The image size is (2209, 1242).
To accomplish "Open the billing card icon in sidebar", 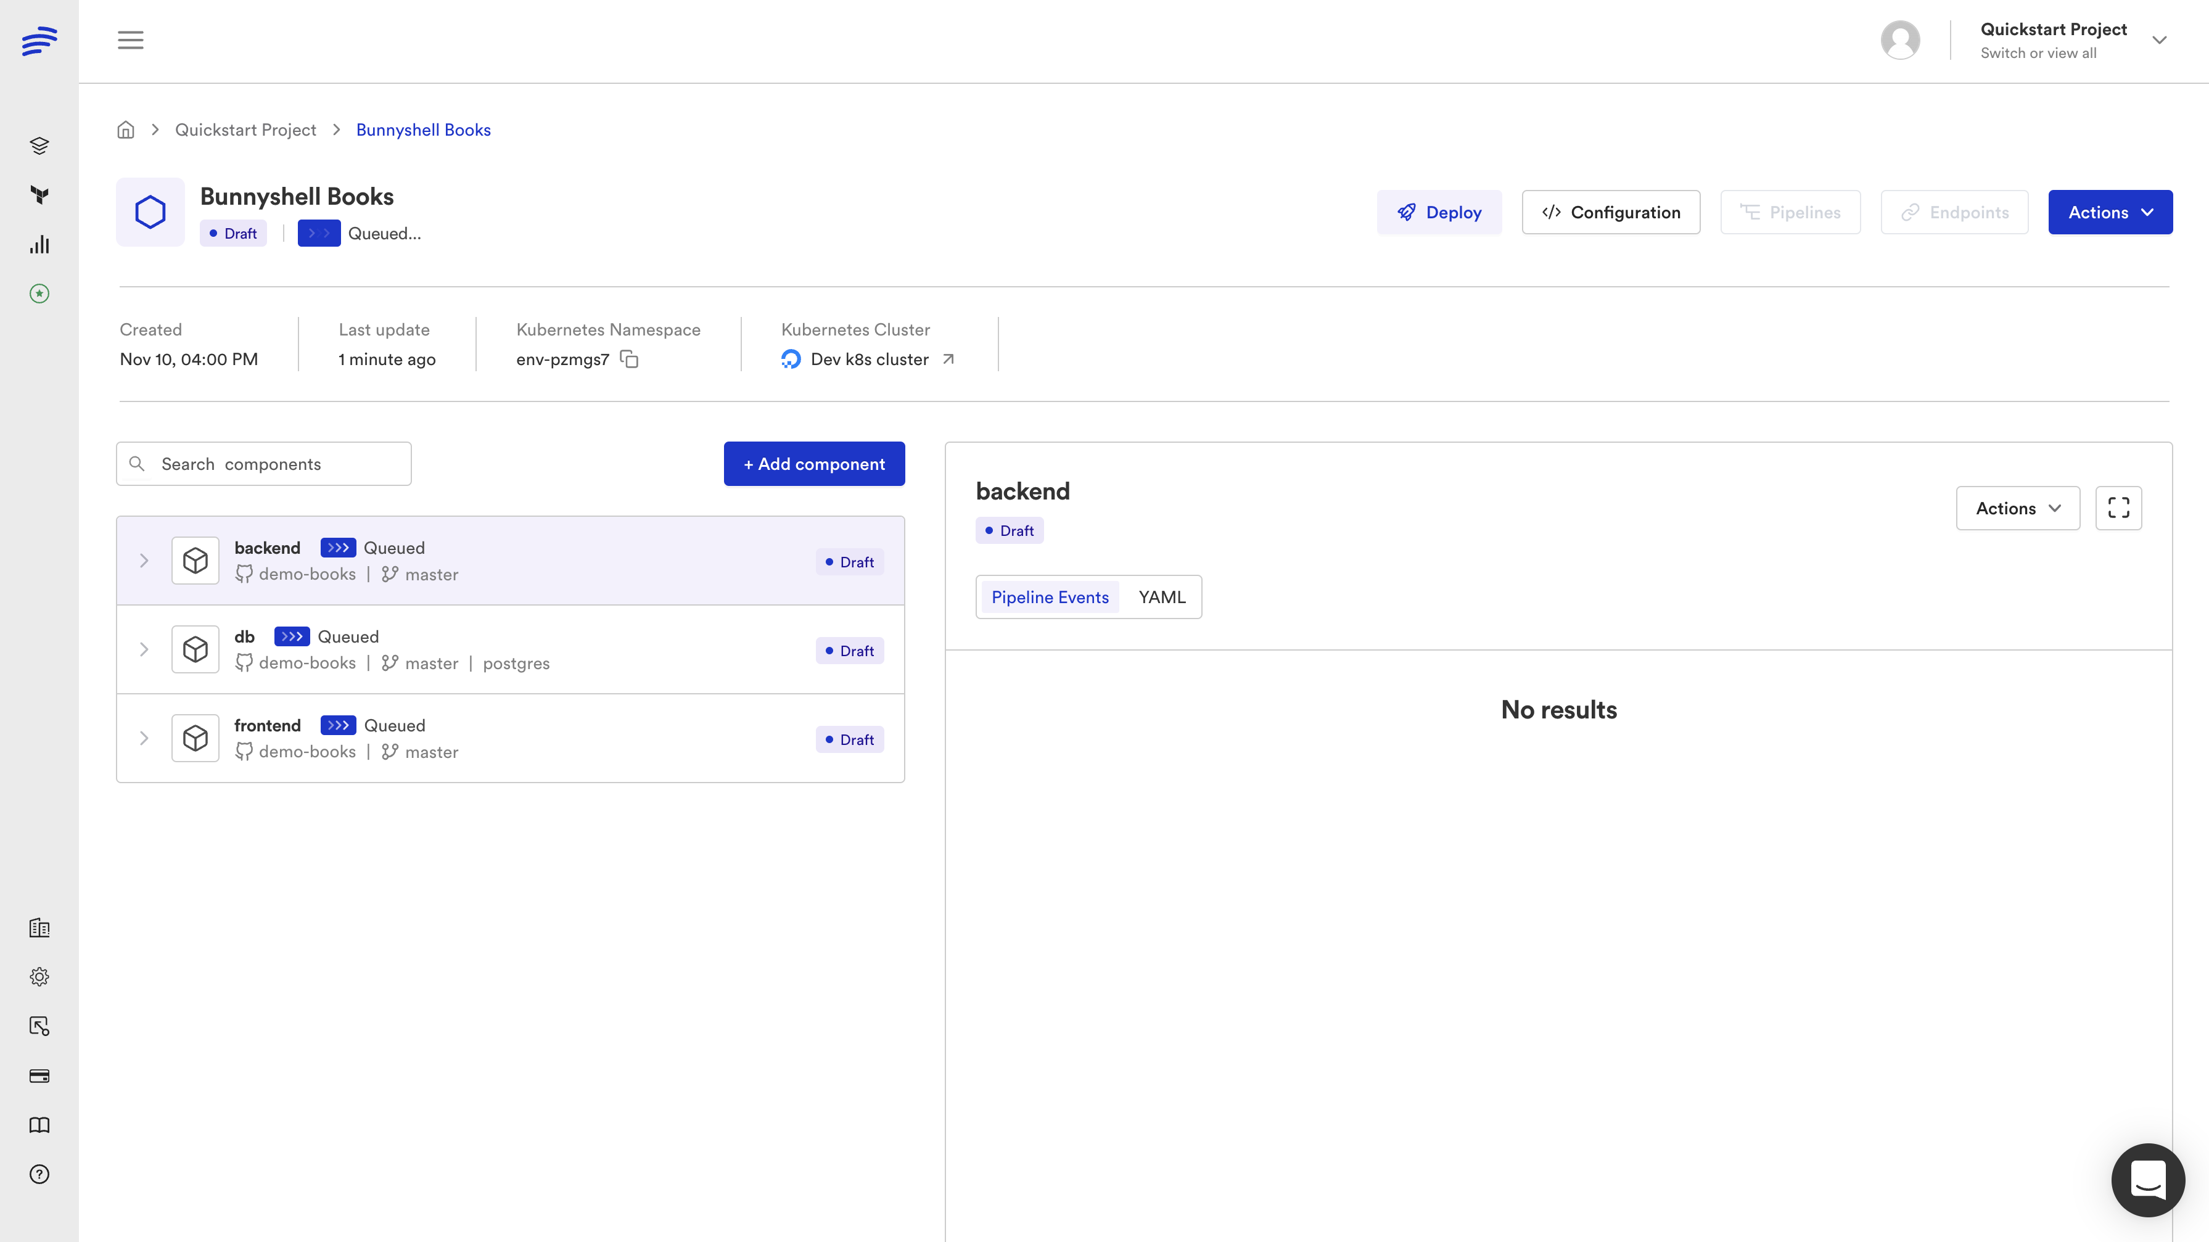I will click(39, 1075).
